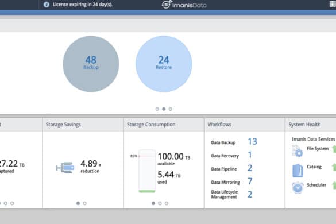Open Data Mirroring workflows count 7
This screenshot has height=224, width=336.
pyautogui.click(x=250, y=181)
